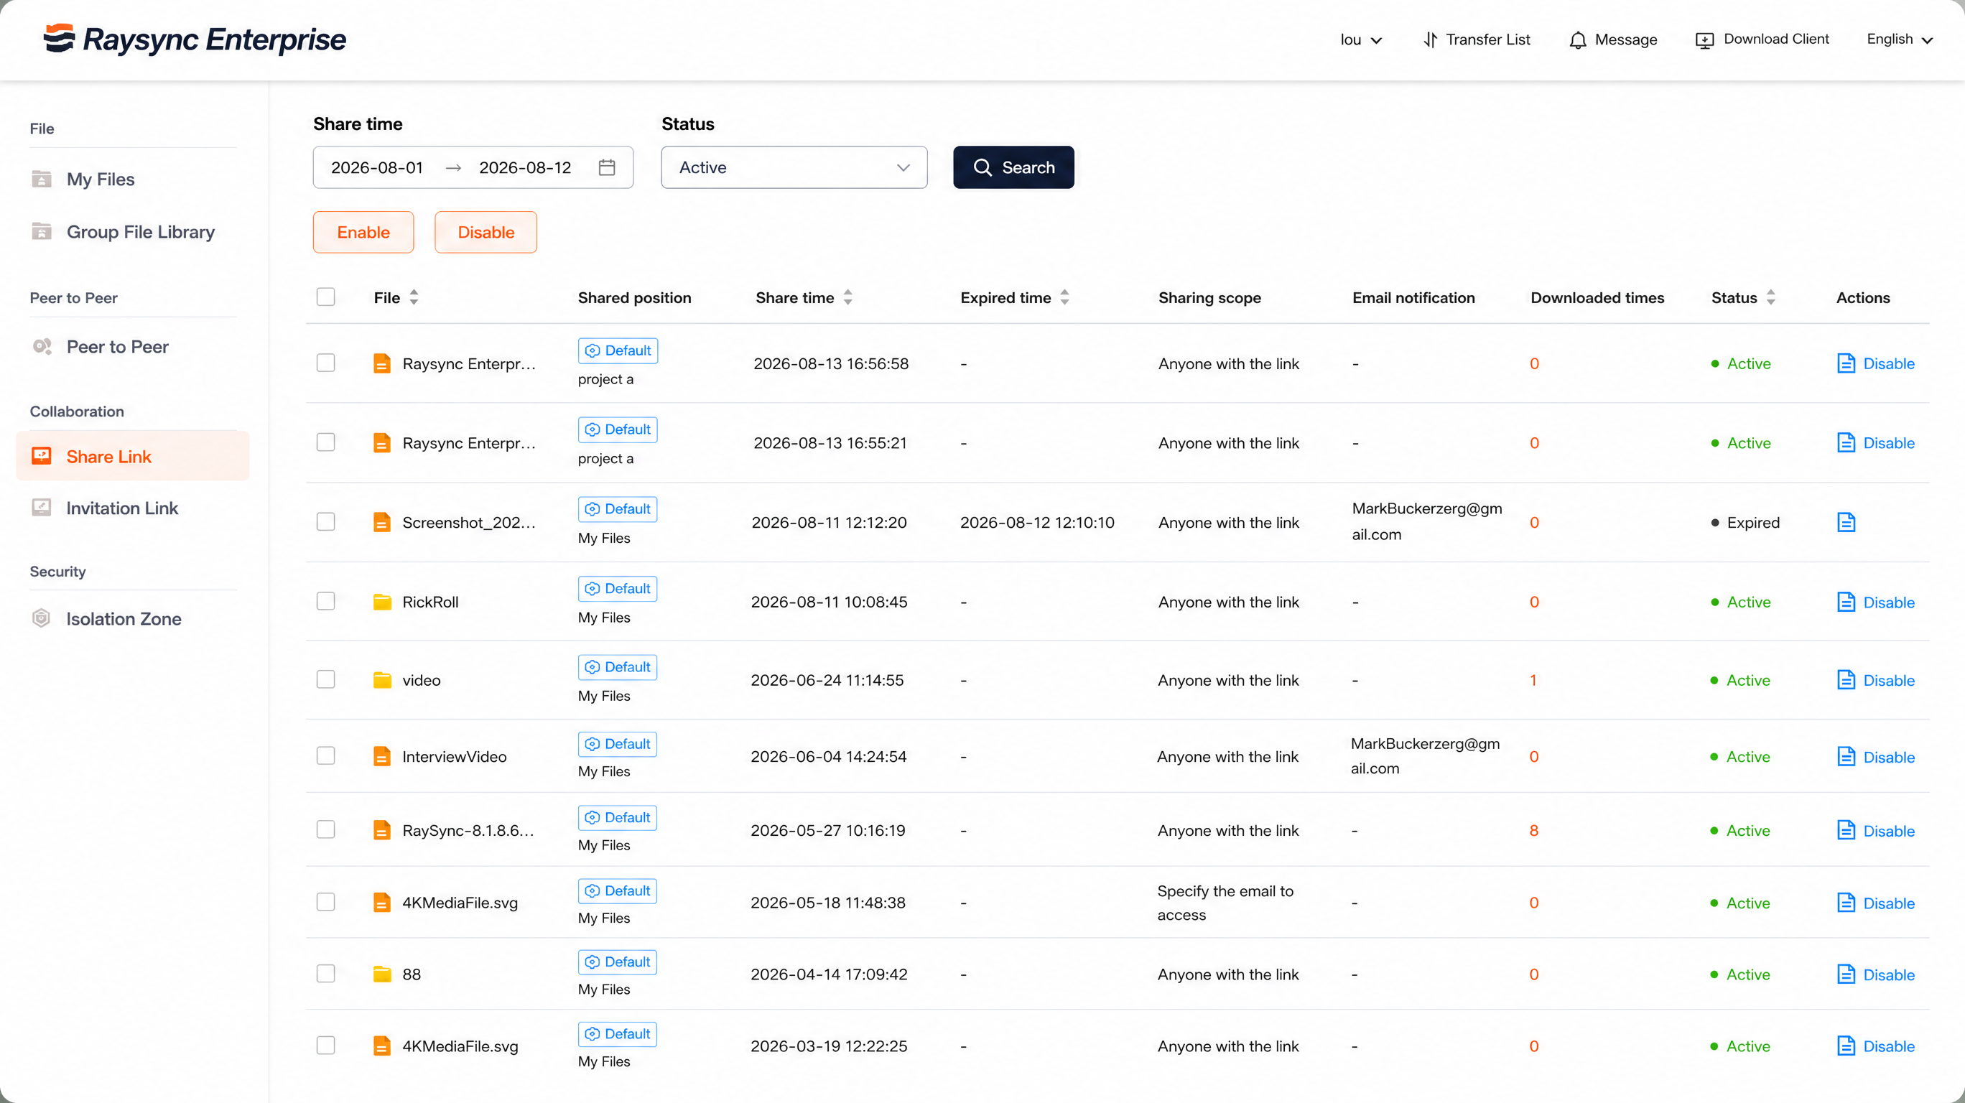Viewport: 1965px width, 1103px height.
Task: Click the end date 2026-08-12 field
Action: (x=525, y=167)
